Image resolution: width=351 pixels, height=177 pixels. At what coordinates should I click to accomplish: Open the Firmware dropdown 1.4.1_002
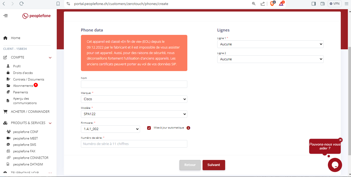110,129
